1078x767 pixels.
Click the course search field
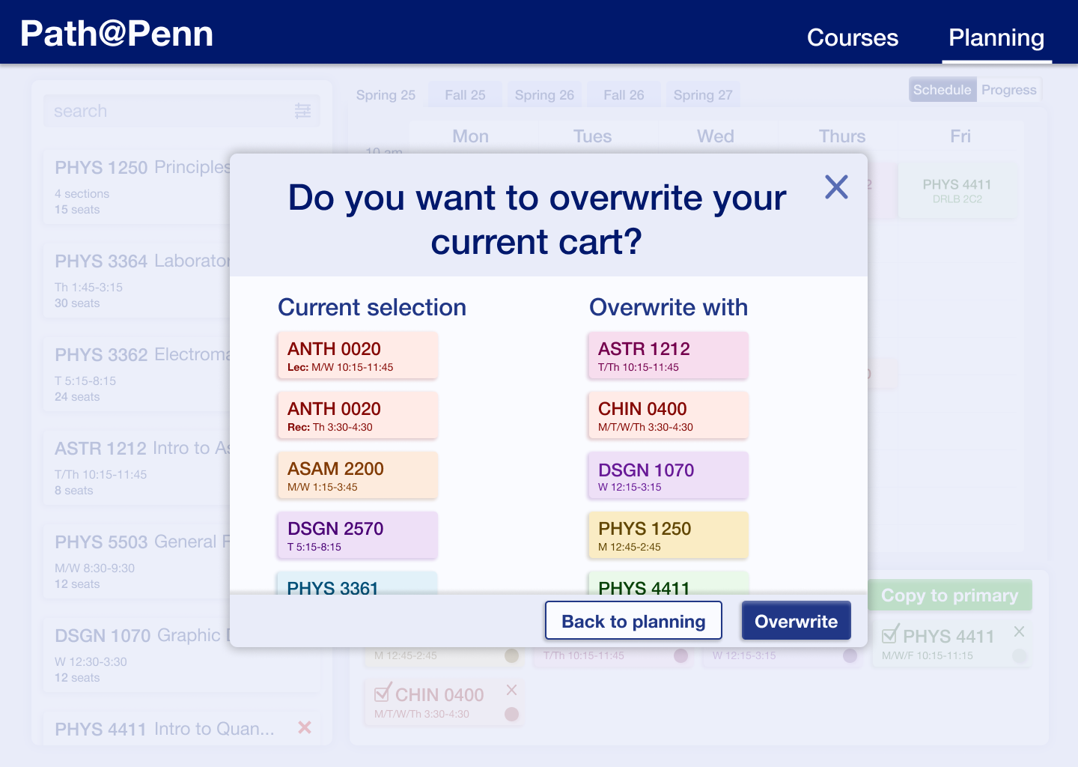click(x=168, y=111)
